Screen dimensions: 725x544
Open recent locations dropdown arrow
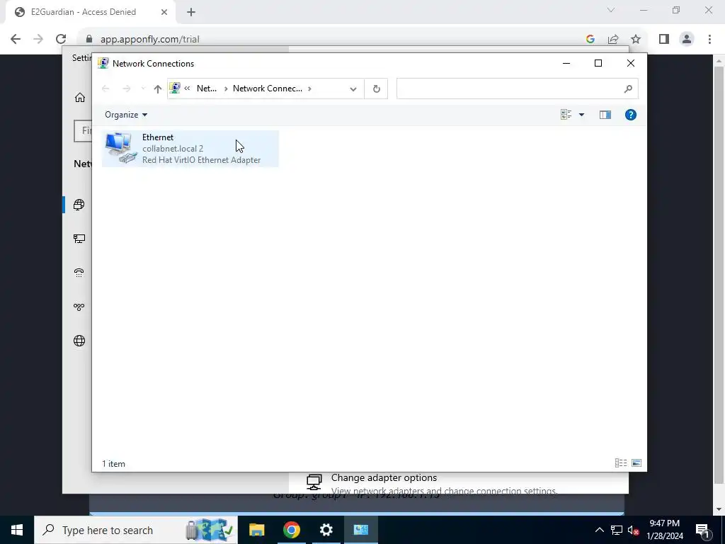click(143, 89)
